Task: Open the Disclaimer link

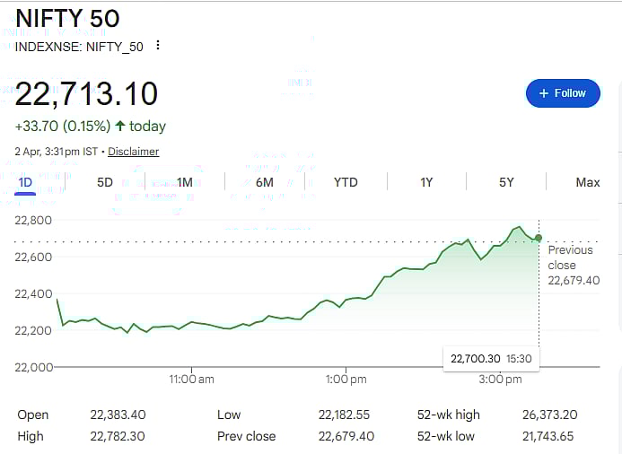Action: click(134, 152)
